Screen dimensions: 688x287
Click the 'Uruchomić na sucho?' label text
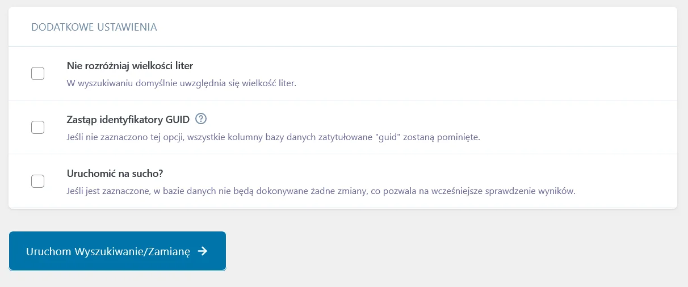(119, 173)
